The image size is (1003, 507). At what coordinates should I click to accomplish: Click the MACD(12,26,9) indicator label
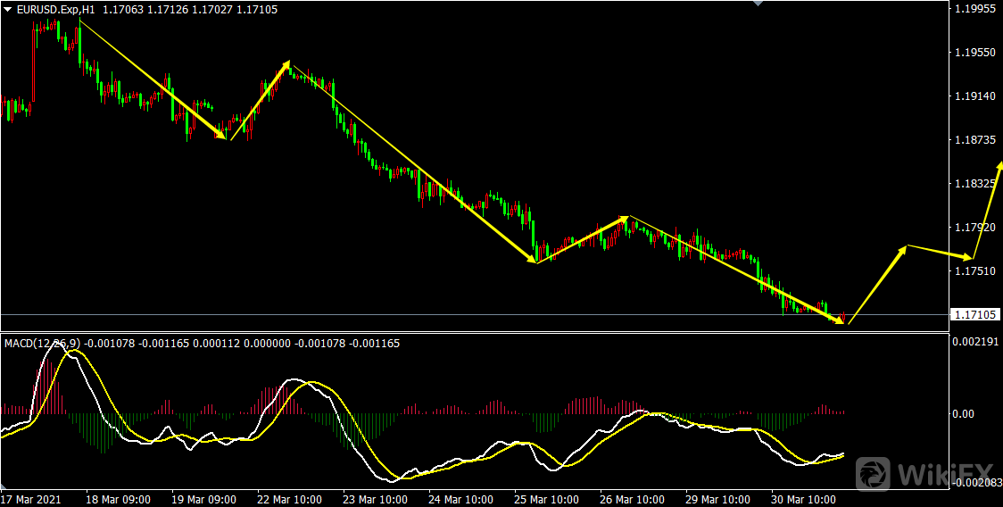click(42, 343)
